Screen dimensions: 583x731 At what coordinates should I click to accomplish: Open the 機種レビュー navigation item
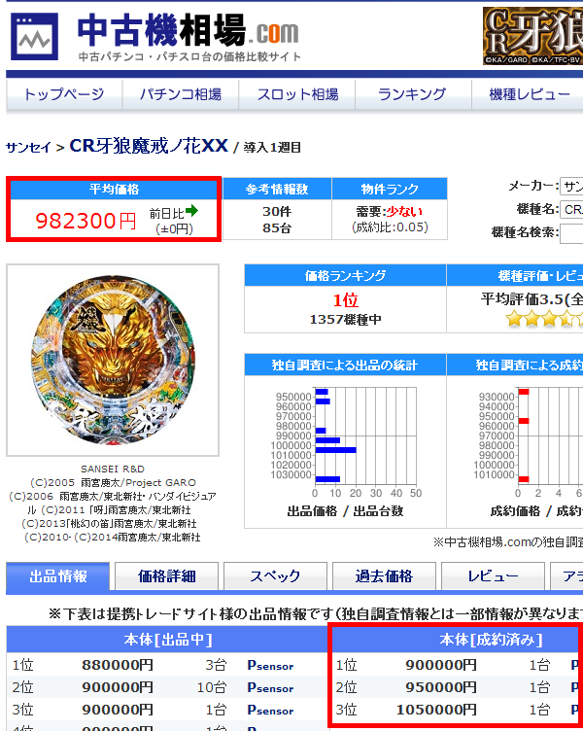click(x=528, y=94)
